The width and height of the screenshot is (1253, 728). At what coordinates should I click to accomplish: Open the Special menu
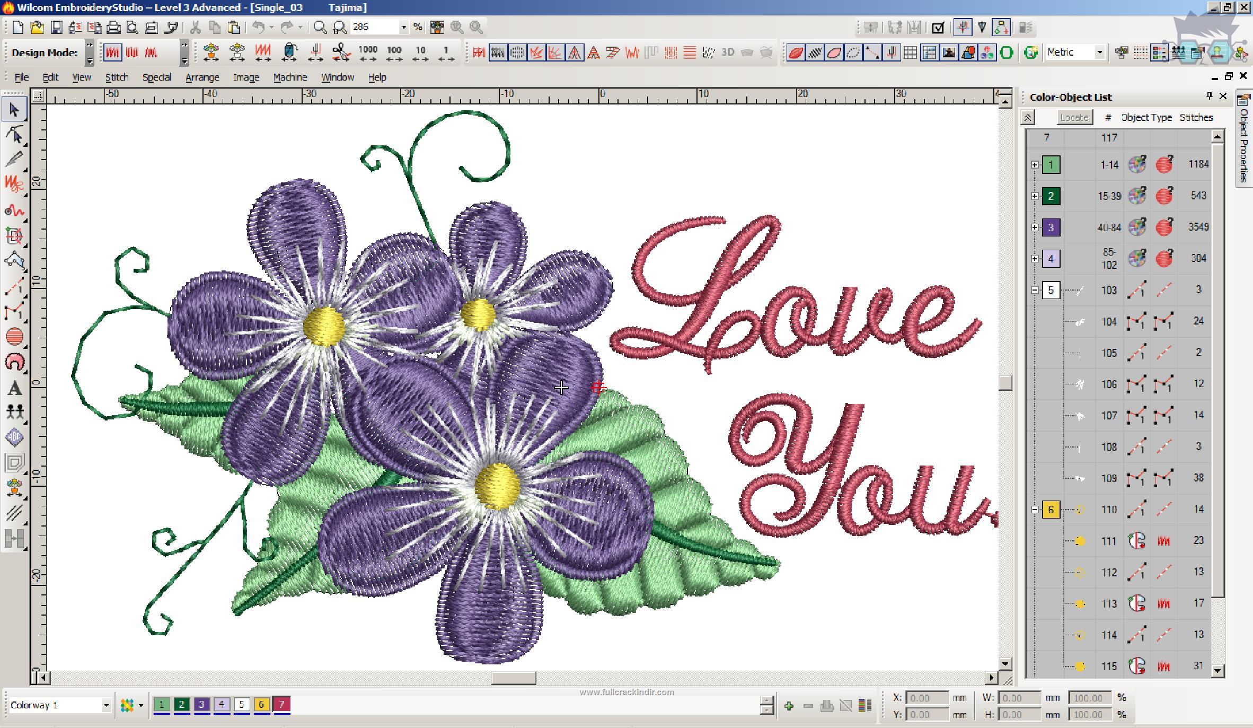tap(157, 77)
